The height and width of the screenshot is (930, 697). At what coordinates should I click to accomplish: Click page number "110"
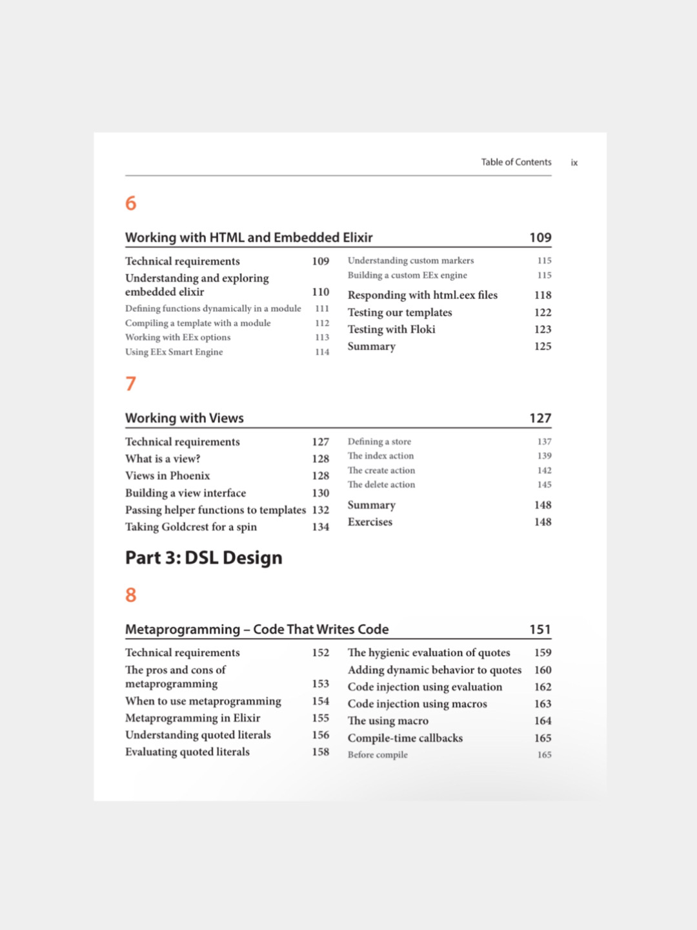point(321,292)
